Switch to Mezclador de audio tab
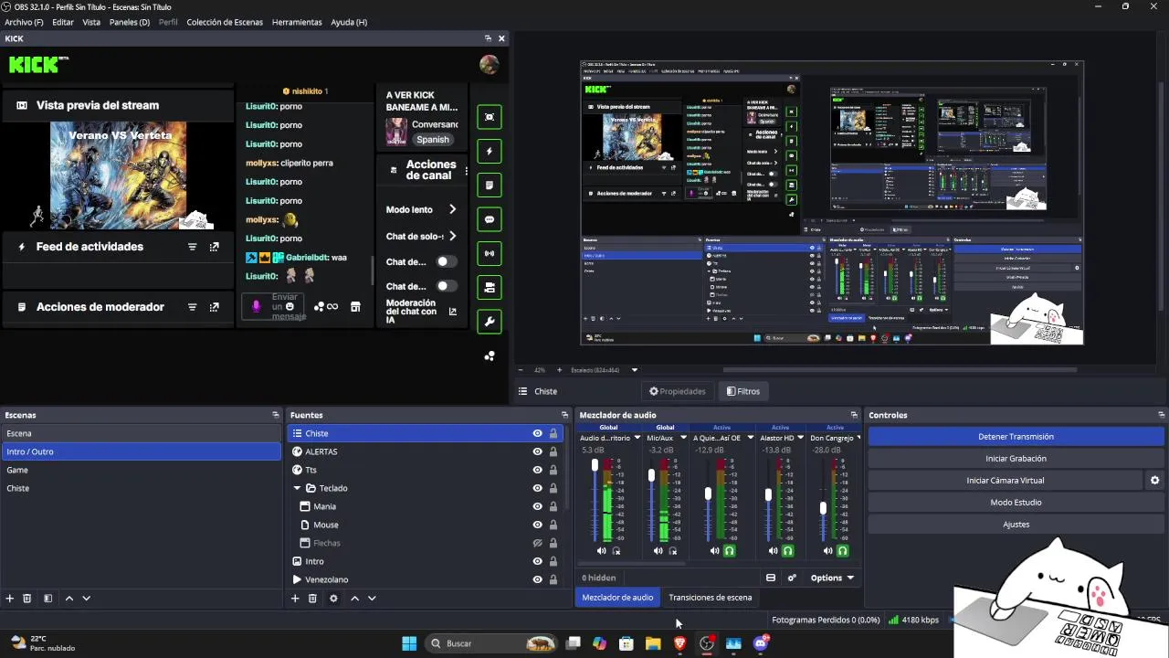The height and width of the screenshot is (658, 1169). click(x=617, y=598)
